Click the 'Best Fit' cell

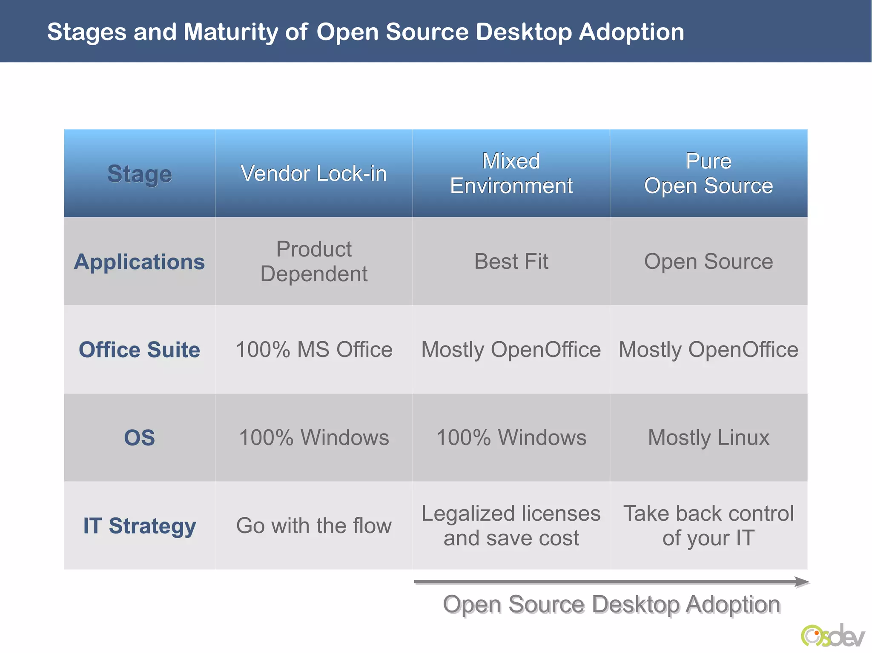[x=511, y=261]
